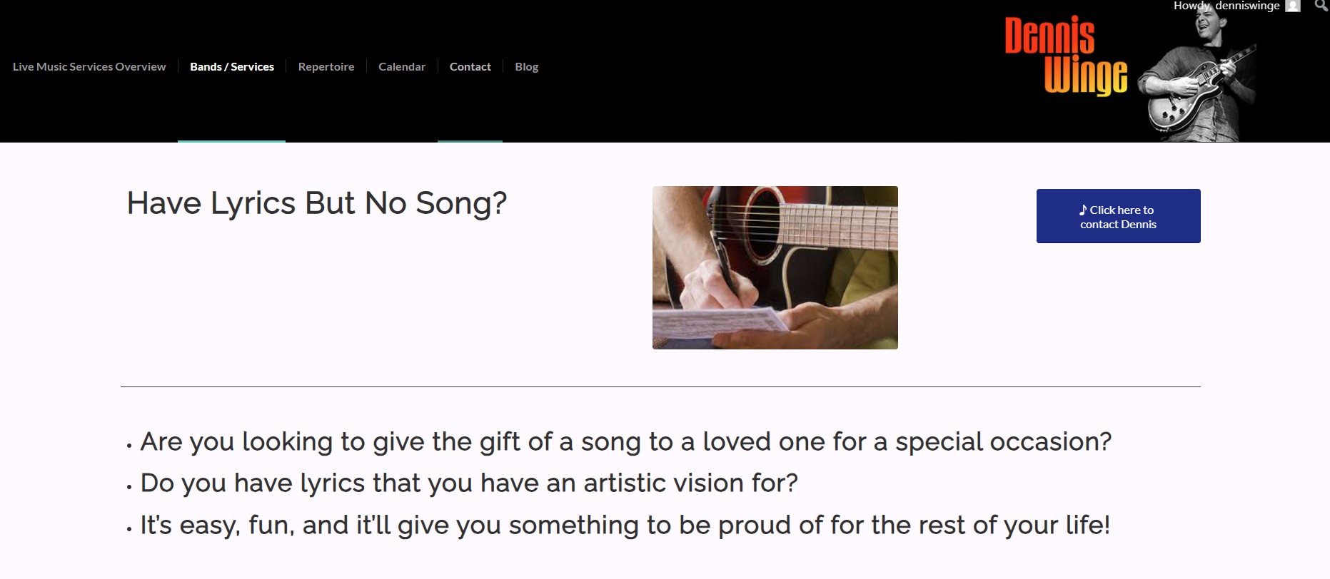This screenshot has width=1330, height=579.
Task: Visit the Blog page
Action: coord(527,66)
